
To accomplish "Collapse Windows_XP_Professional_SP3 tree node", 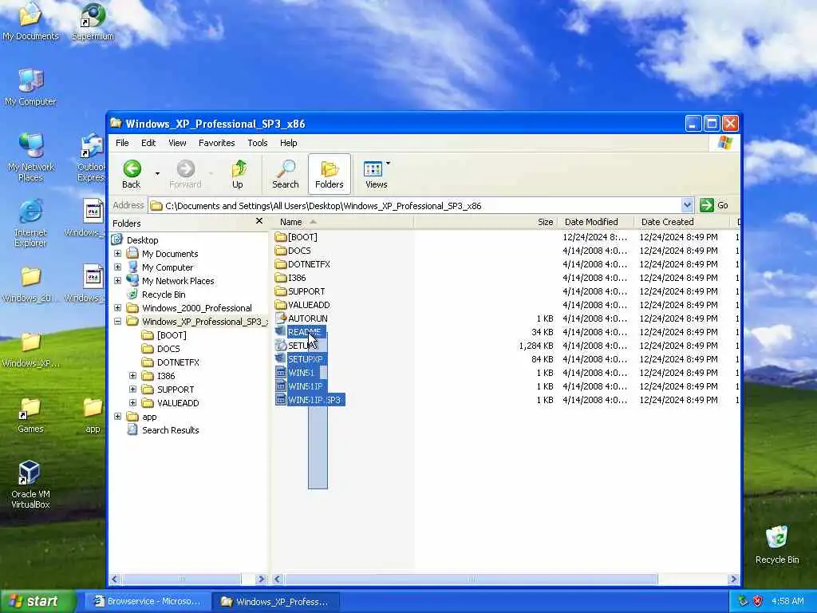I will tap(118, 322).
